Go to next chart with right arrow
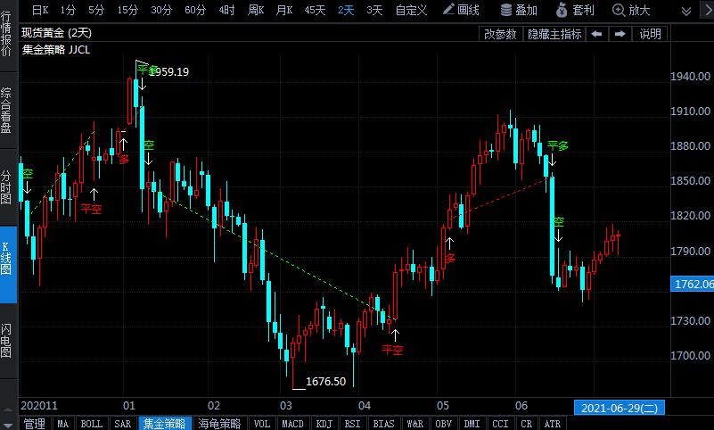714x430 pixels. click(x=620, y=34)
